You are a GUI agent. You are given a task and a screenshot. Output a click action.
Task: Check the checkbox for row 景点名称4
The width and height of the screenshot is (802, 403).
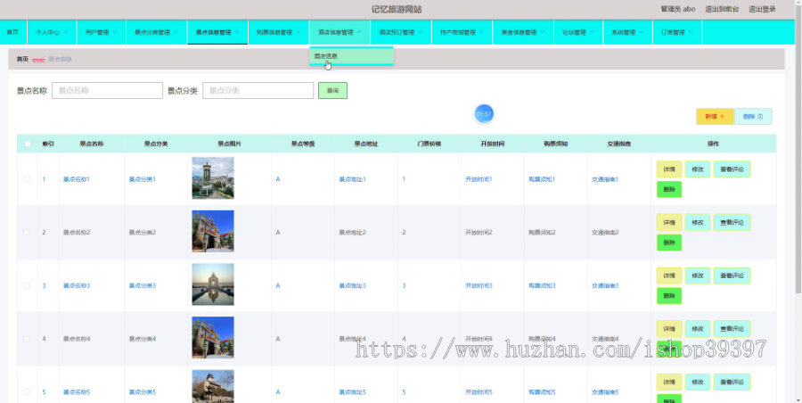27,339
